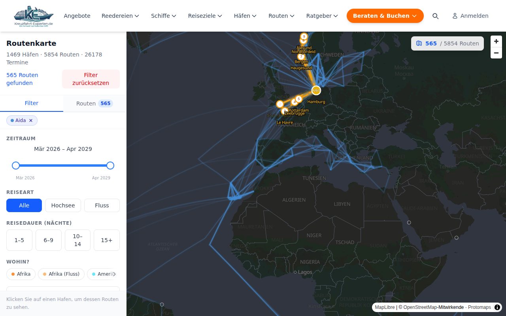Open Beraten & Buchen dropdown
Image resolution: width=506 pixels, height=316 pixels.
pos(385,16)
